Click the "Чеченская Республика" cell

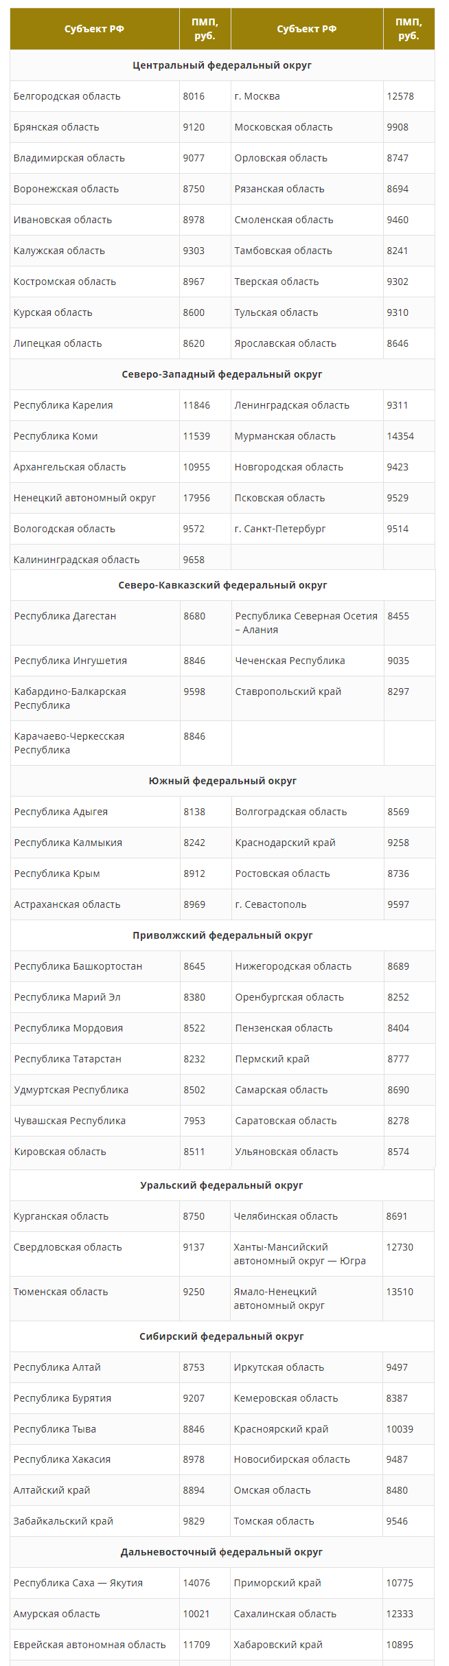[x=308, y=661]
